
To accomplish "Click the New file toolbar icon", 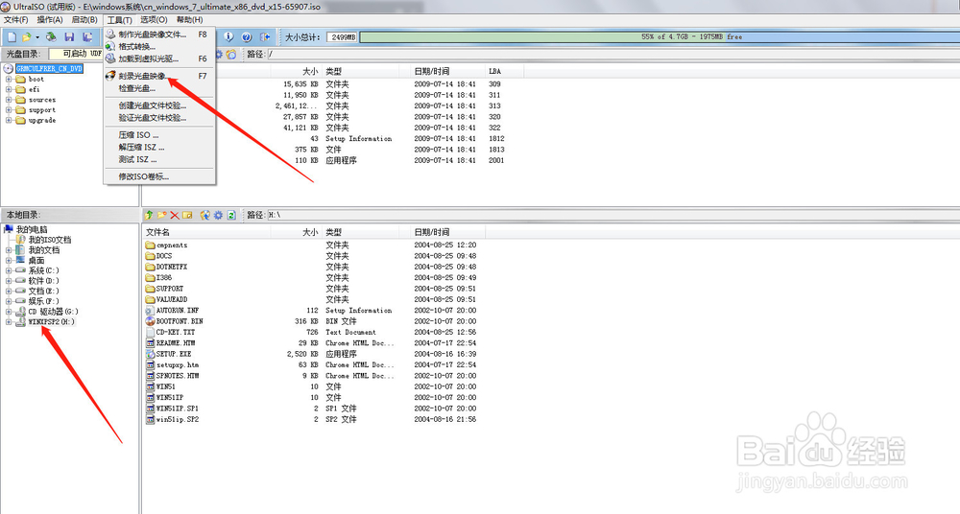I will [12, 37].
